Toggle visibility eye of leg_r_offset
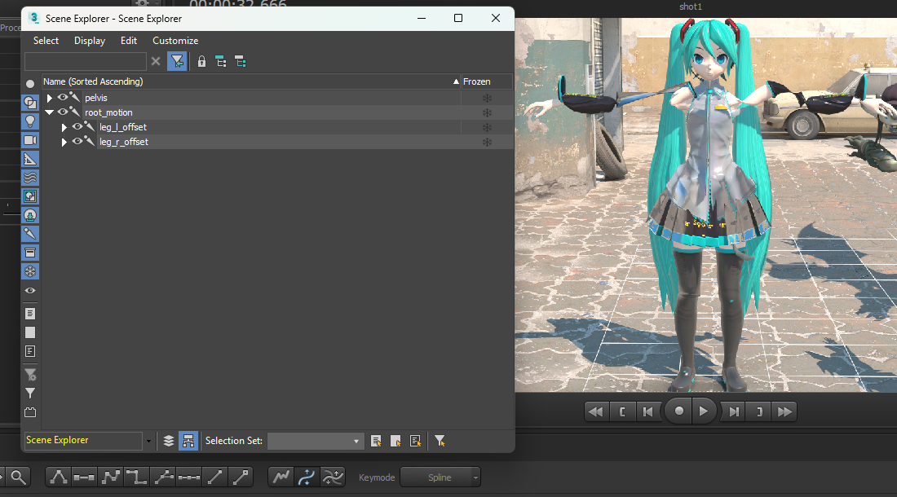897x497 pixels. [77, 141]
